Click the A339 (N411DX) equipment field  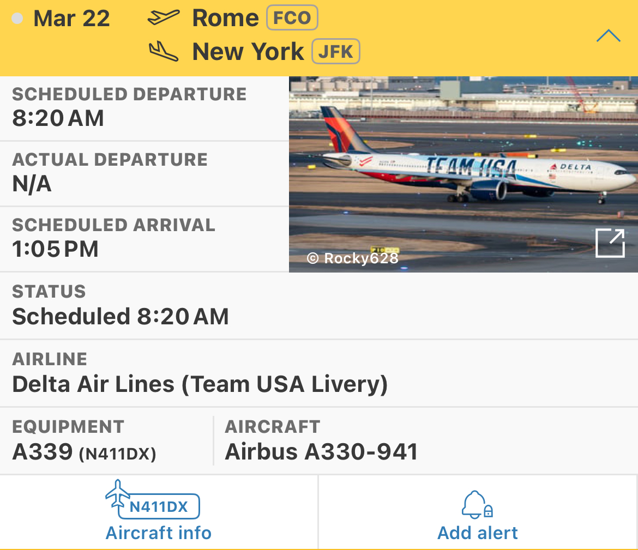click(106, 440)
